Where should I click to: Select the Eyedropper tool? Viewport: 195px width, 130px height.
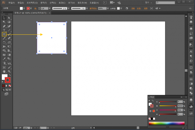[x=4, y=59]
